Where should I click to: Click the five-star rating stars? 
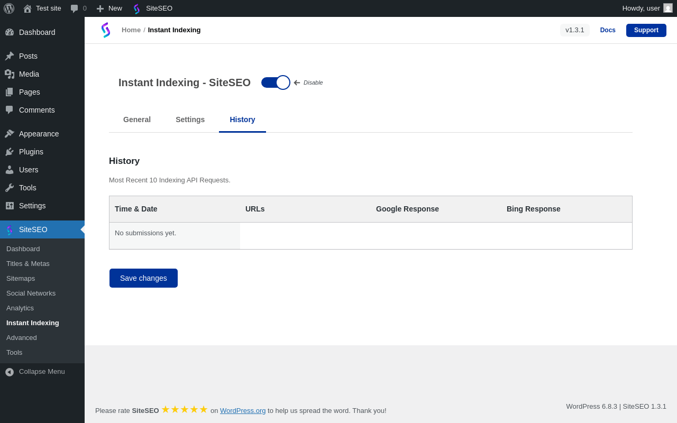(185, 409)
